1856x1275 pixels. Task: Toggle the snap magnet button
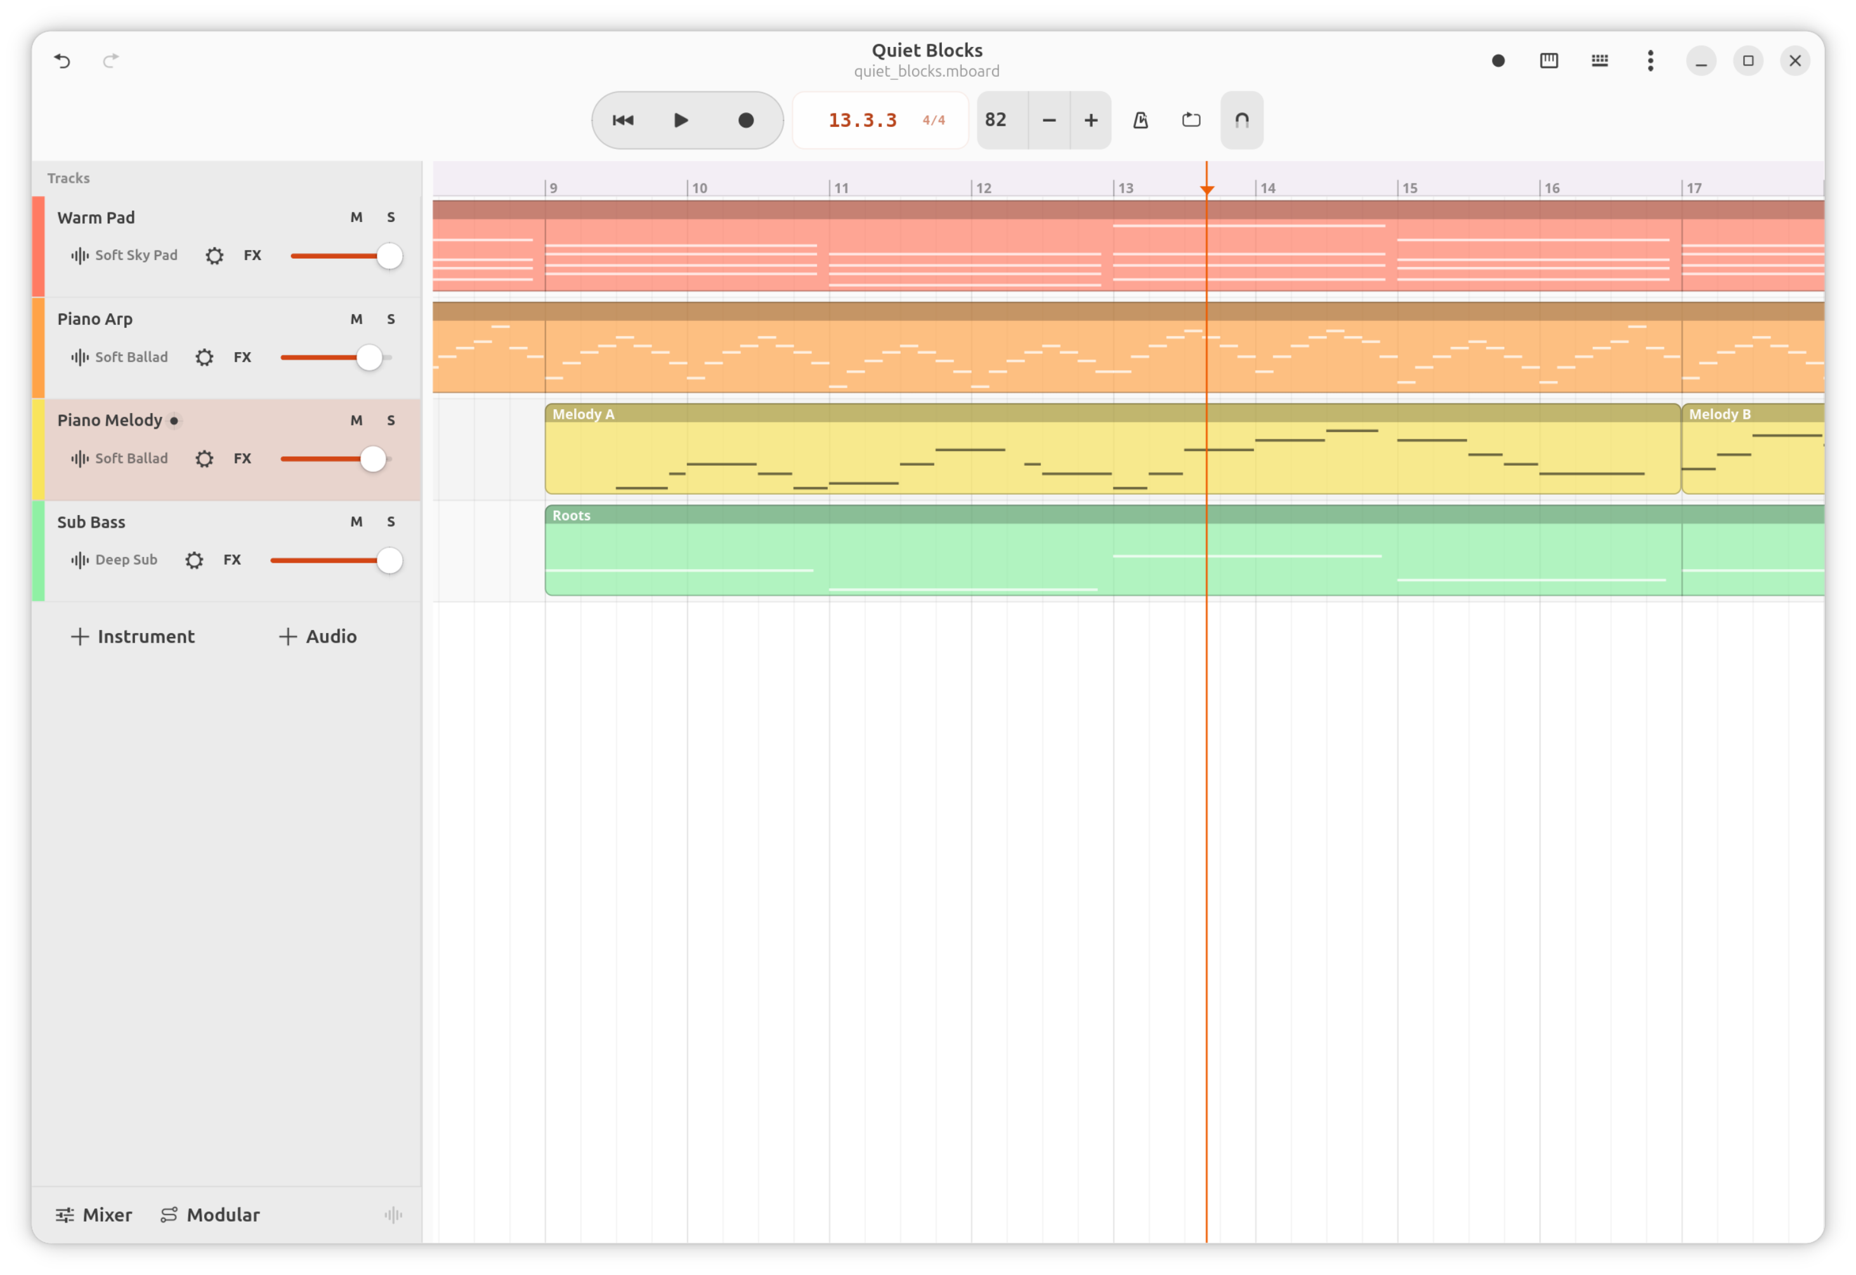pos(1242,121)
